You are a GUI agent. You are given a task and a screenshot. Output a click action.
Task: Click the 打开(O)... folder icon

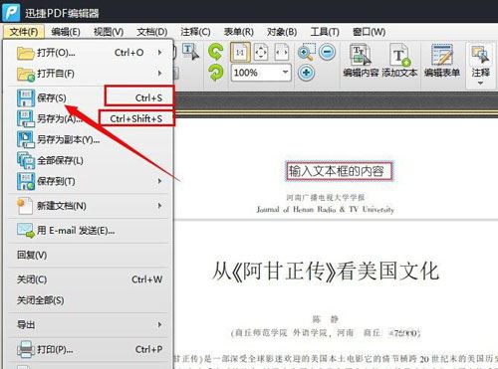pyautogui.click(x=26, y=53)
